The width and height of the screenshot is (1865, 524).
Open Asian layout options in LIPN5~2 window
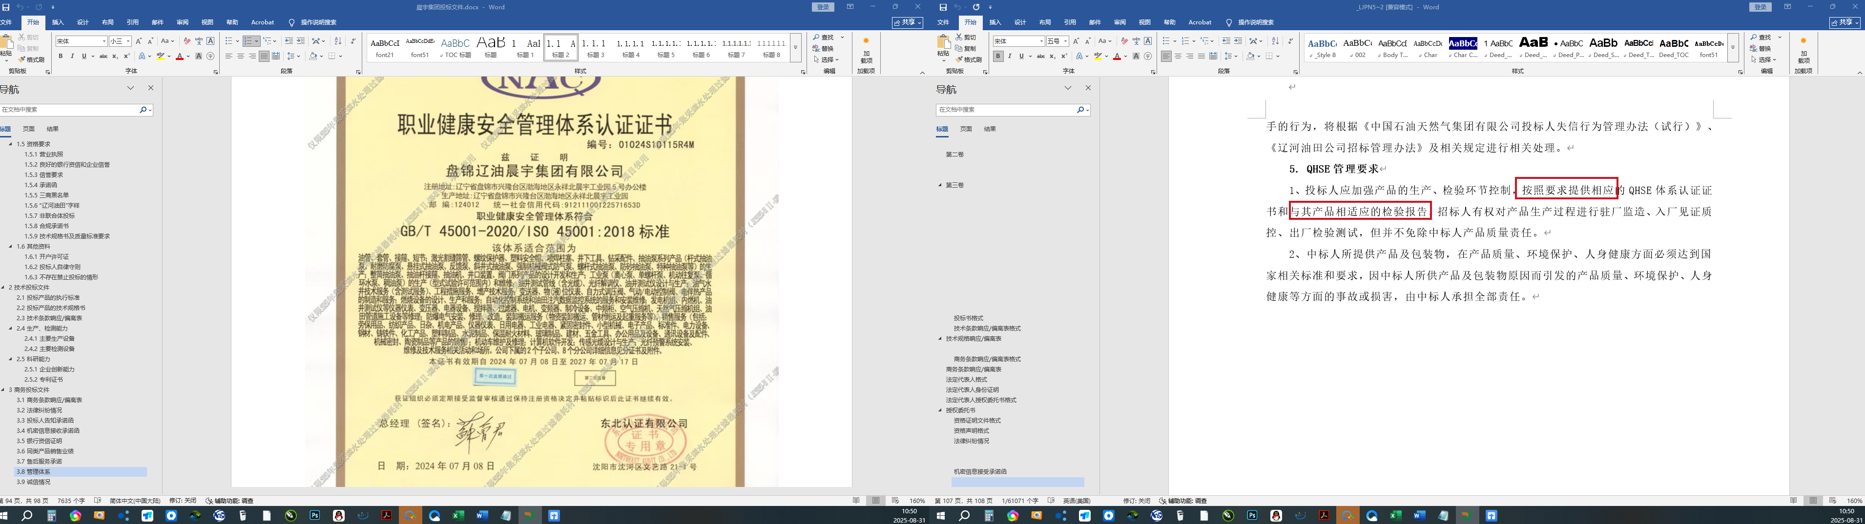coord(1256,41)
